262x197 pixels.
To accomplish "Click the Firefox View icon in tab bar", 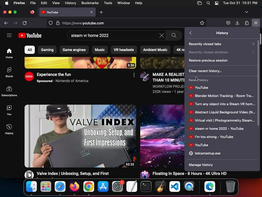I will [32, 12].
